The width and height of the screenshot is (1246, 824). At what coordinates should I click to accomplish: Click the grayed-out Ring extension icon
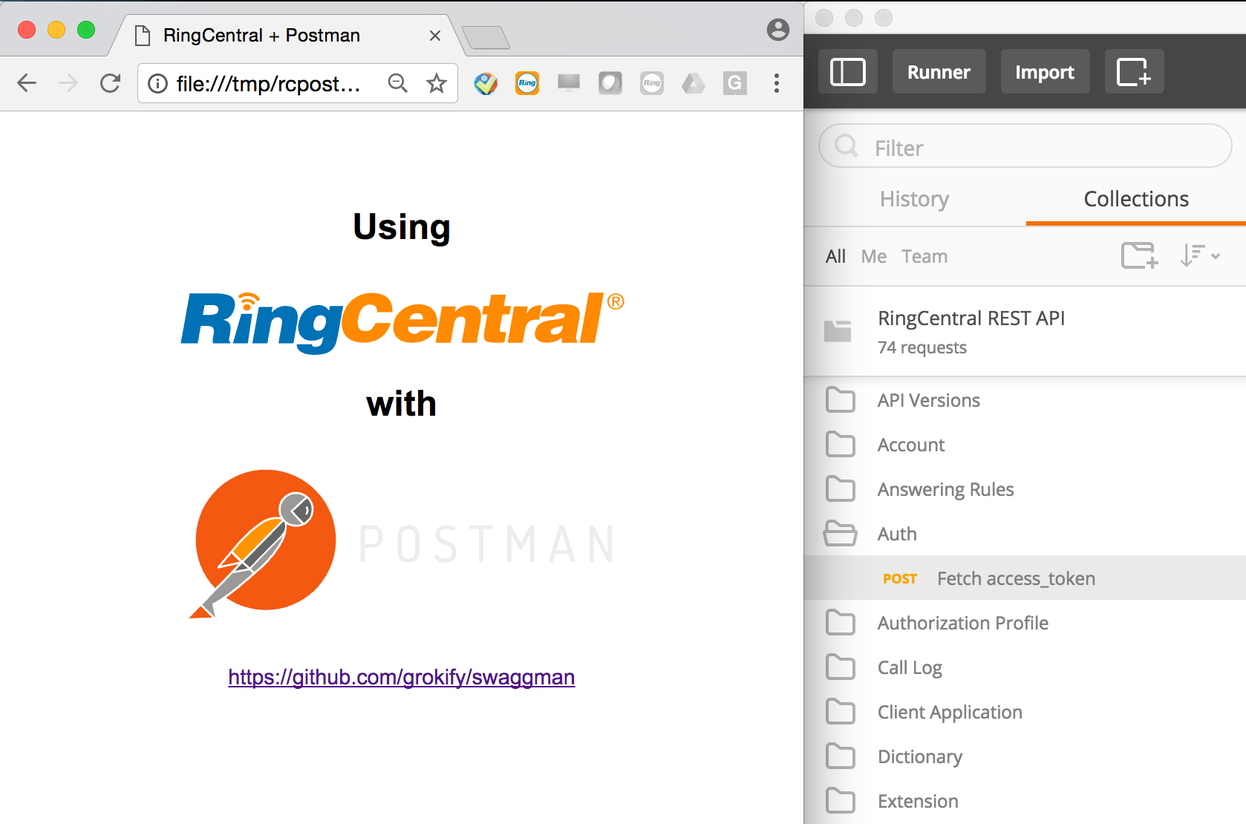652,83
